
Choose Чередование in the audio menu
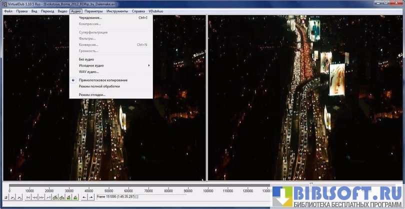90,17
